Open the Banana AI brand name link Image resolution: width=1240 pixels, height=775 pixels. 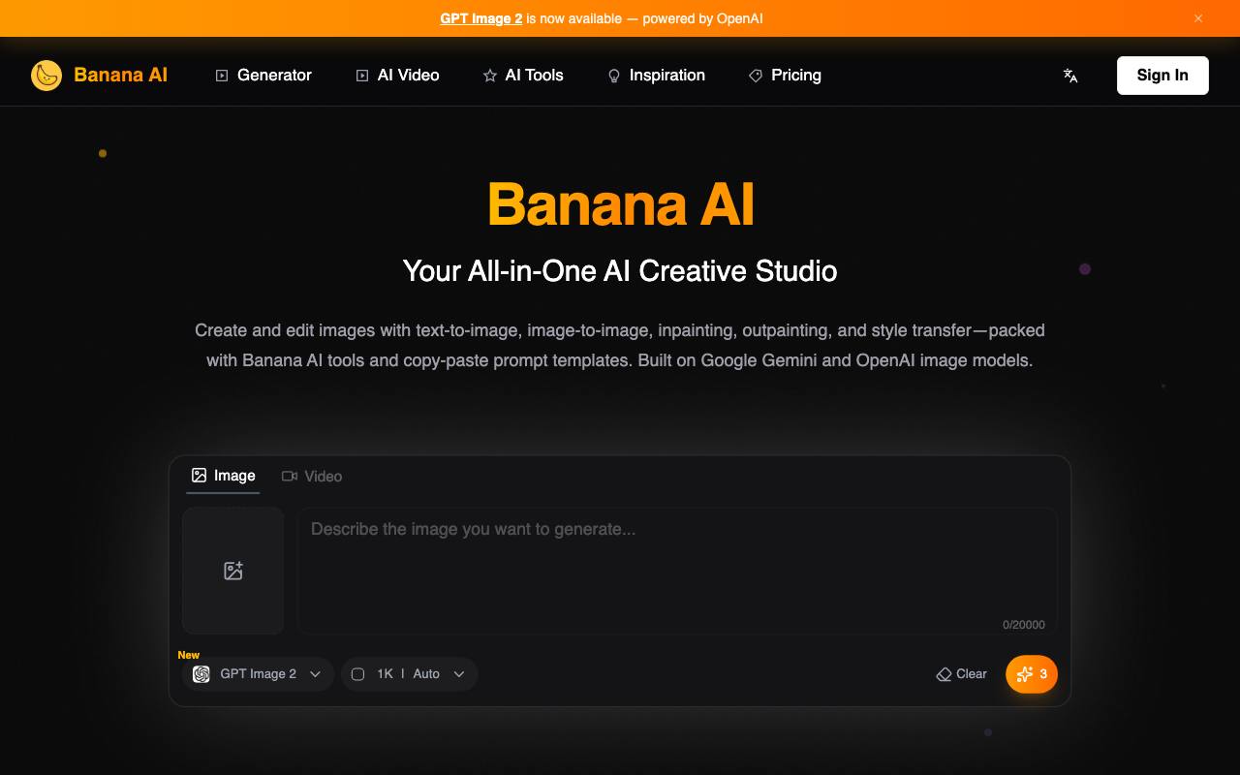(x=120, y=75)
